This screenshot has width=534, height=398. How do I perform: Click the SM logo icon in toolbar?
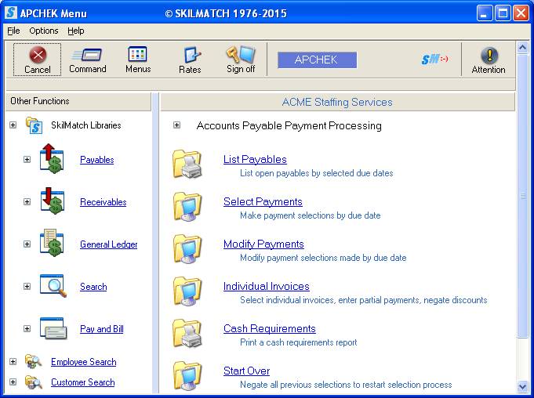click(434, 60)
